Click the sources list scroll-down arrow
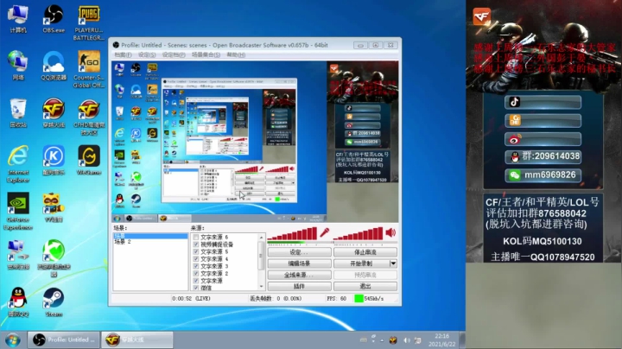The image size is (622, 349). 261,287
